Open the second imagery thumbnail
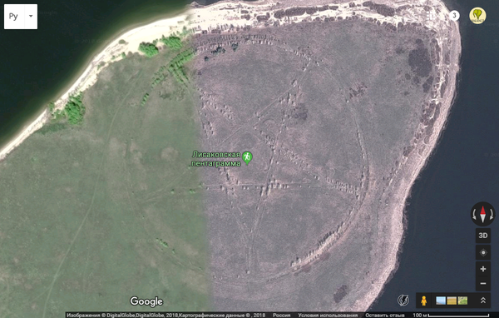Screen dimensions: 499x318 (x=452, y=301)
